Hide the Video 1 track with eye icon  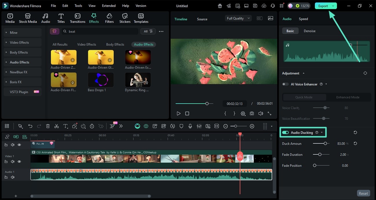19,162
